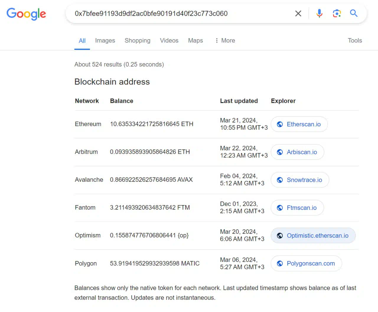Click the globe icon in Arbiscan.io button
Viewport: 378px width, 312px height.
[x=280, y=152]
